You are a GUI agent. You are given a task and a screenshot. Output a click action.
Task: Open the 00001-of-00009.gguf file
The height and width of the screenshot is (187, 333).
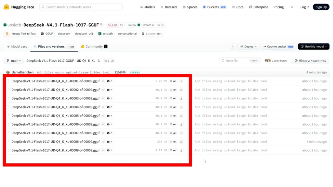tap(55, 81)
